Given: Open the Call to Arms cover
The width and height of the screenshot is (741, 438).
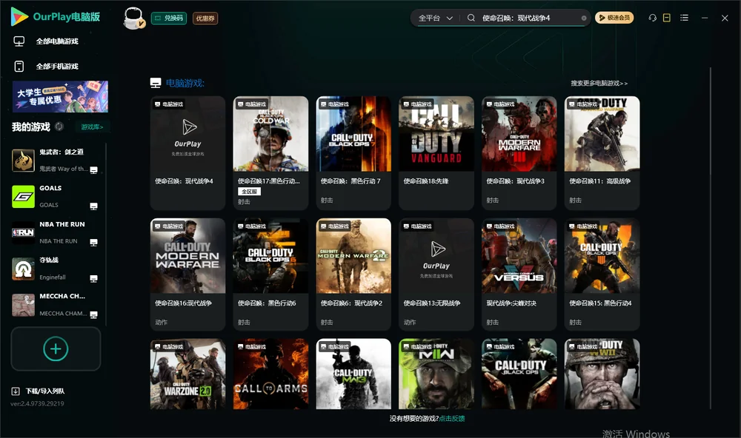Looking at the screenshot, I should click(x=270, y=374).
